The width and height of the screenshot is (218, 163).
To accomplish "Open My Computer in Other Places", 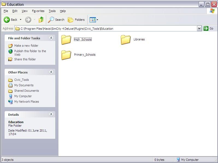I will [23, 96].
